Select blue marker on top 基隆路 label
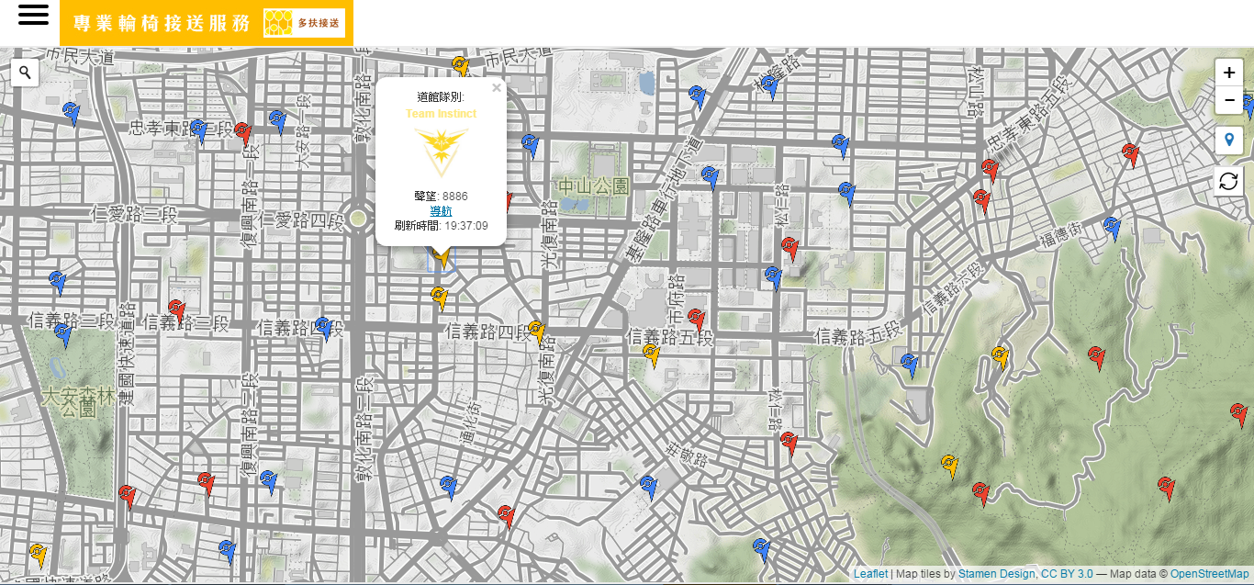This screenshot has height=585, width=1254. [771, 87]
